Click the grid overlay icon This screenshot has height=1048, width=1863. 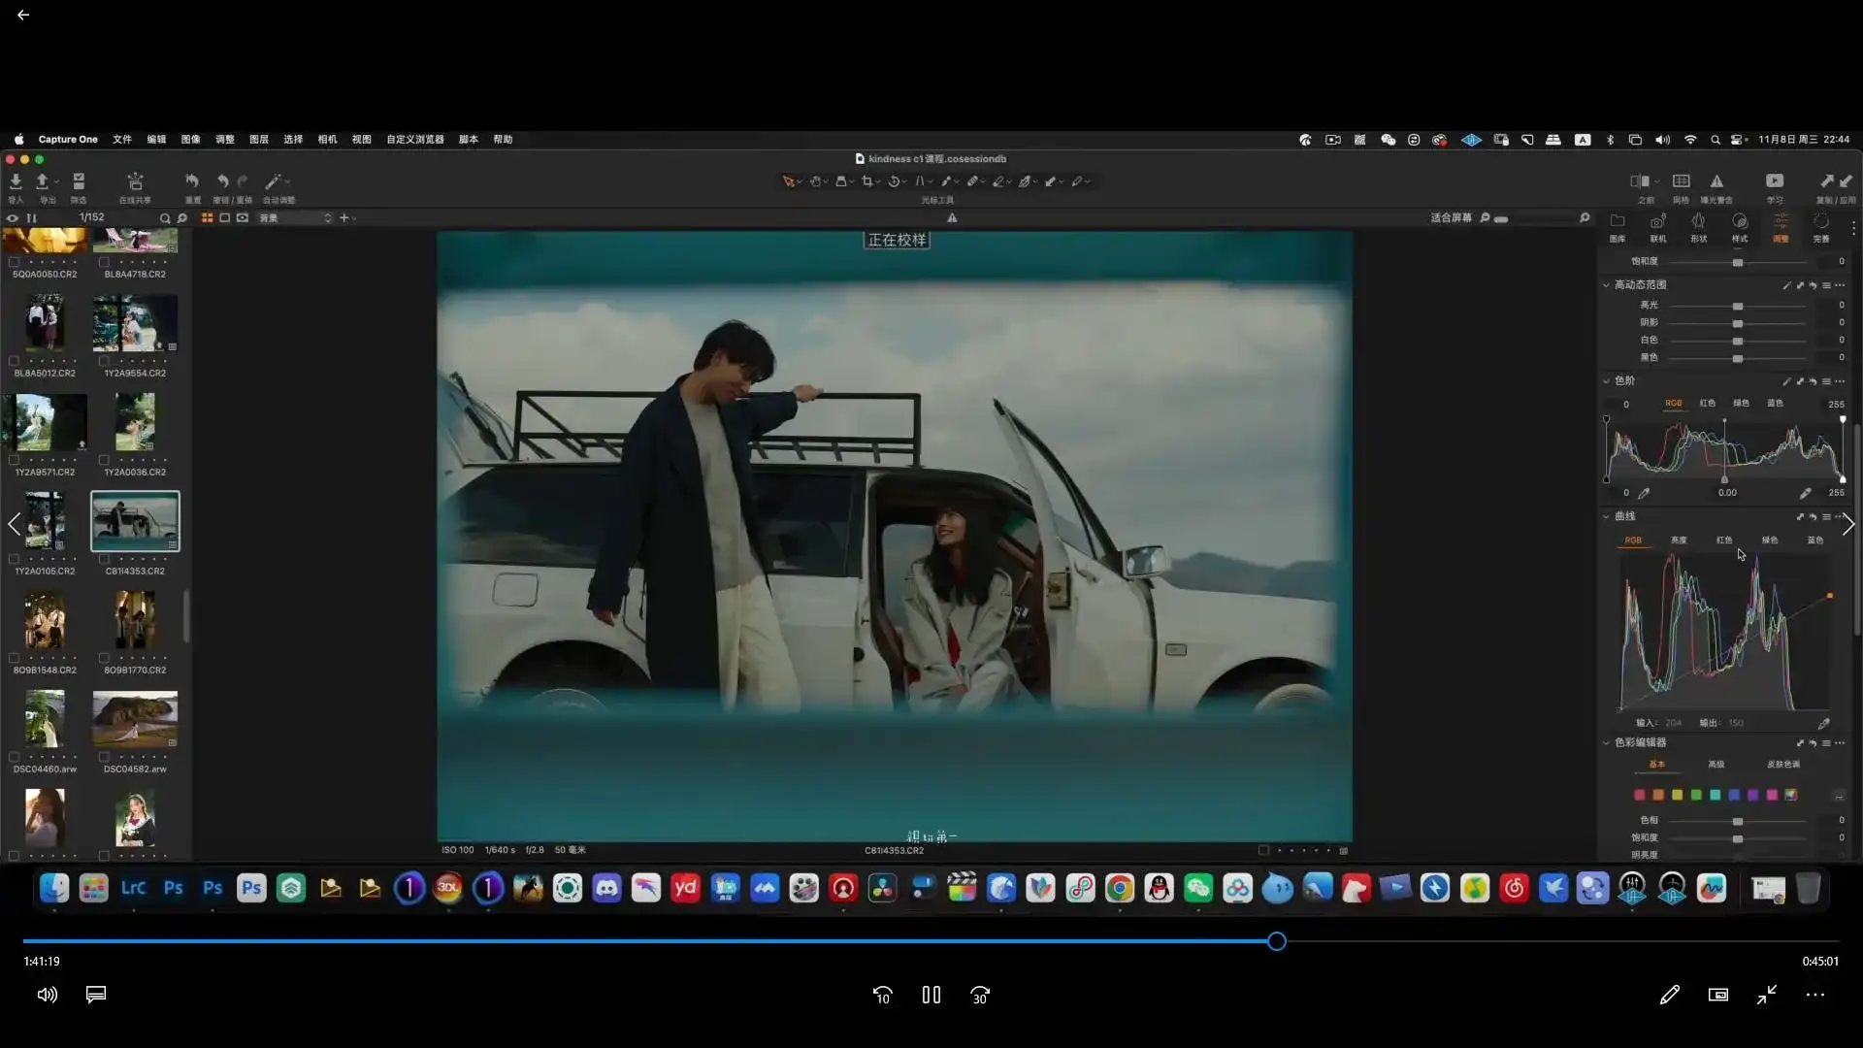tap(1682, 180)
